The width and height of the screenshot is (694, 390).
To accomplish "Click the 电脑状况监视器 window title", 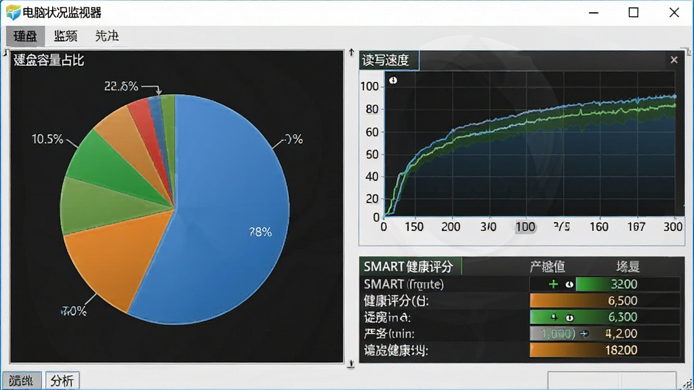I will tap(62, 13).
